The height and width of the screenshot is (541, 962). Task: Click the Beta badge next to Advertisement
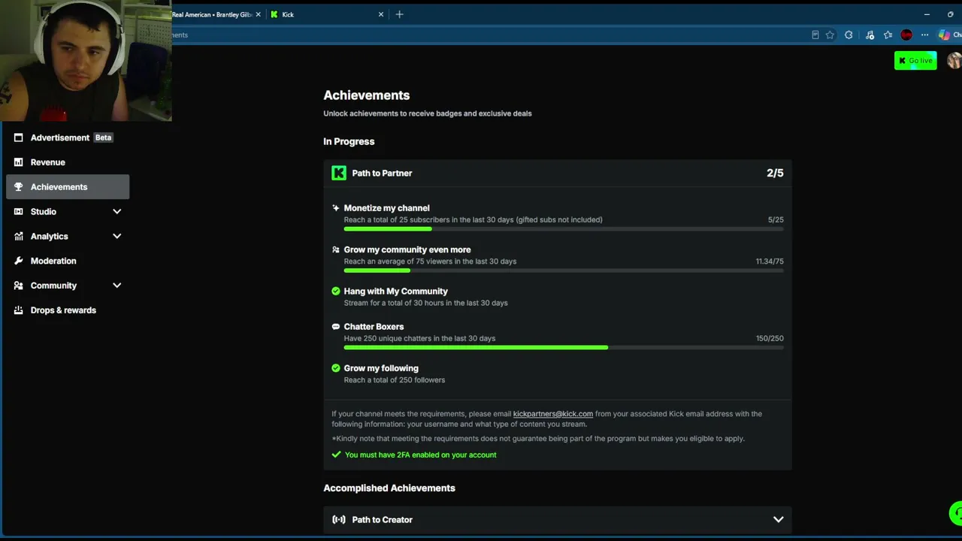pos(103,138)
